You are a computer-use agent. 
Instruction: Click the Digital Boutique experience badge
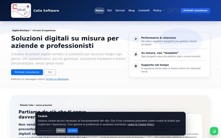34,30
